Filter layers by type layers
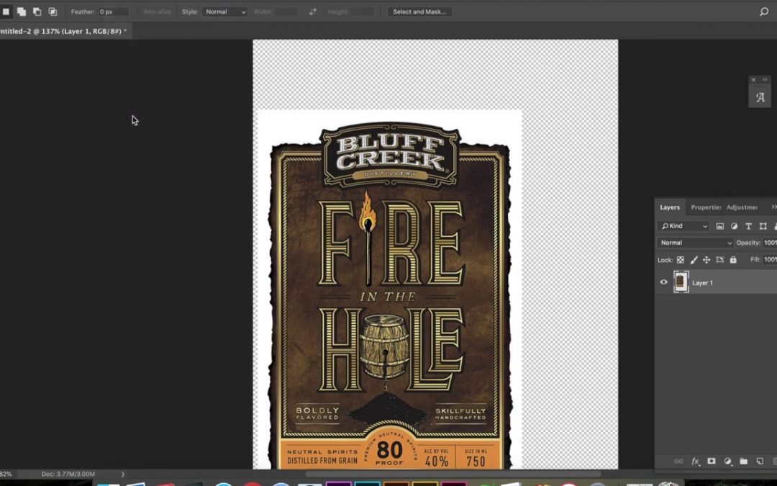Image resolution: width=777 pixels, height=486 pixels. [749, 226]
